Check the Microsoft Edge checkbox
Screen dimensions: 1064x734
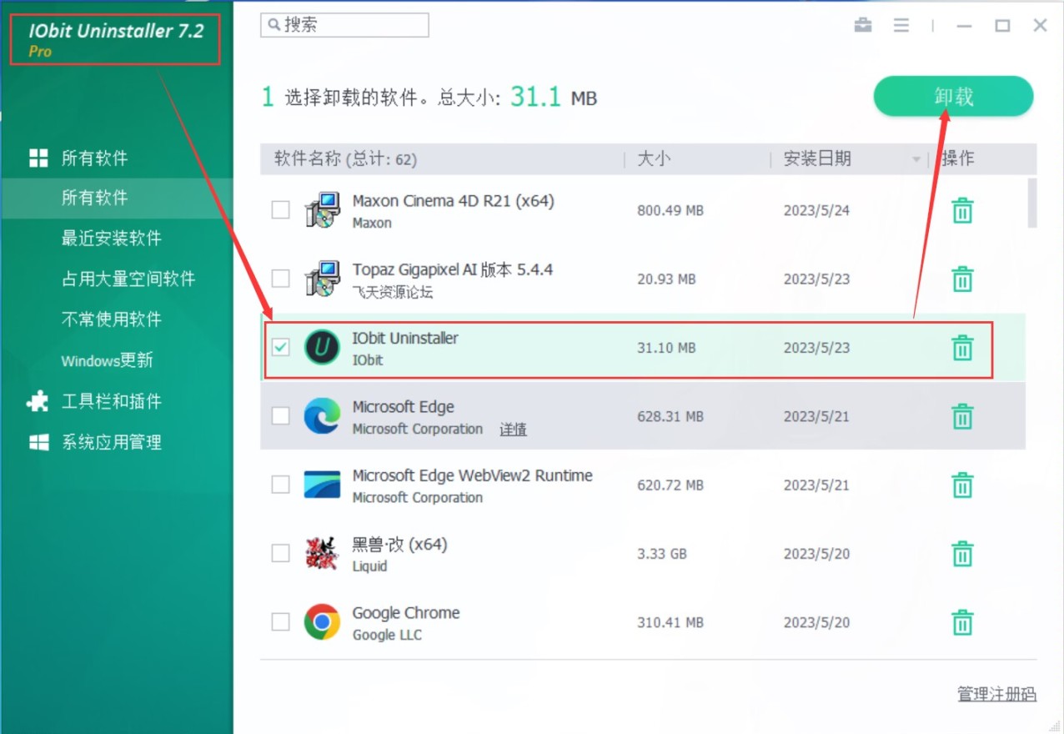click(281, 415)
